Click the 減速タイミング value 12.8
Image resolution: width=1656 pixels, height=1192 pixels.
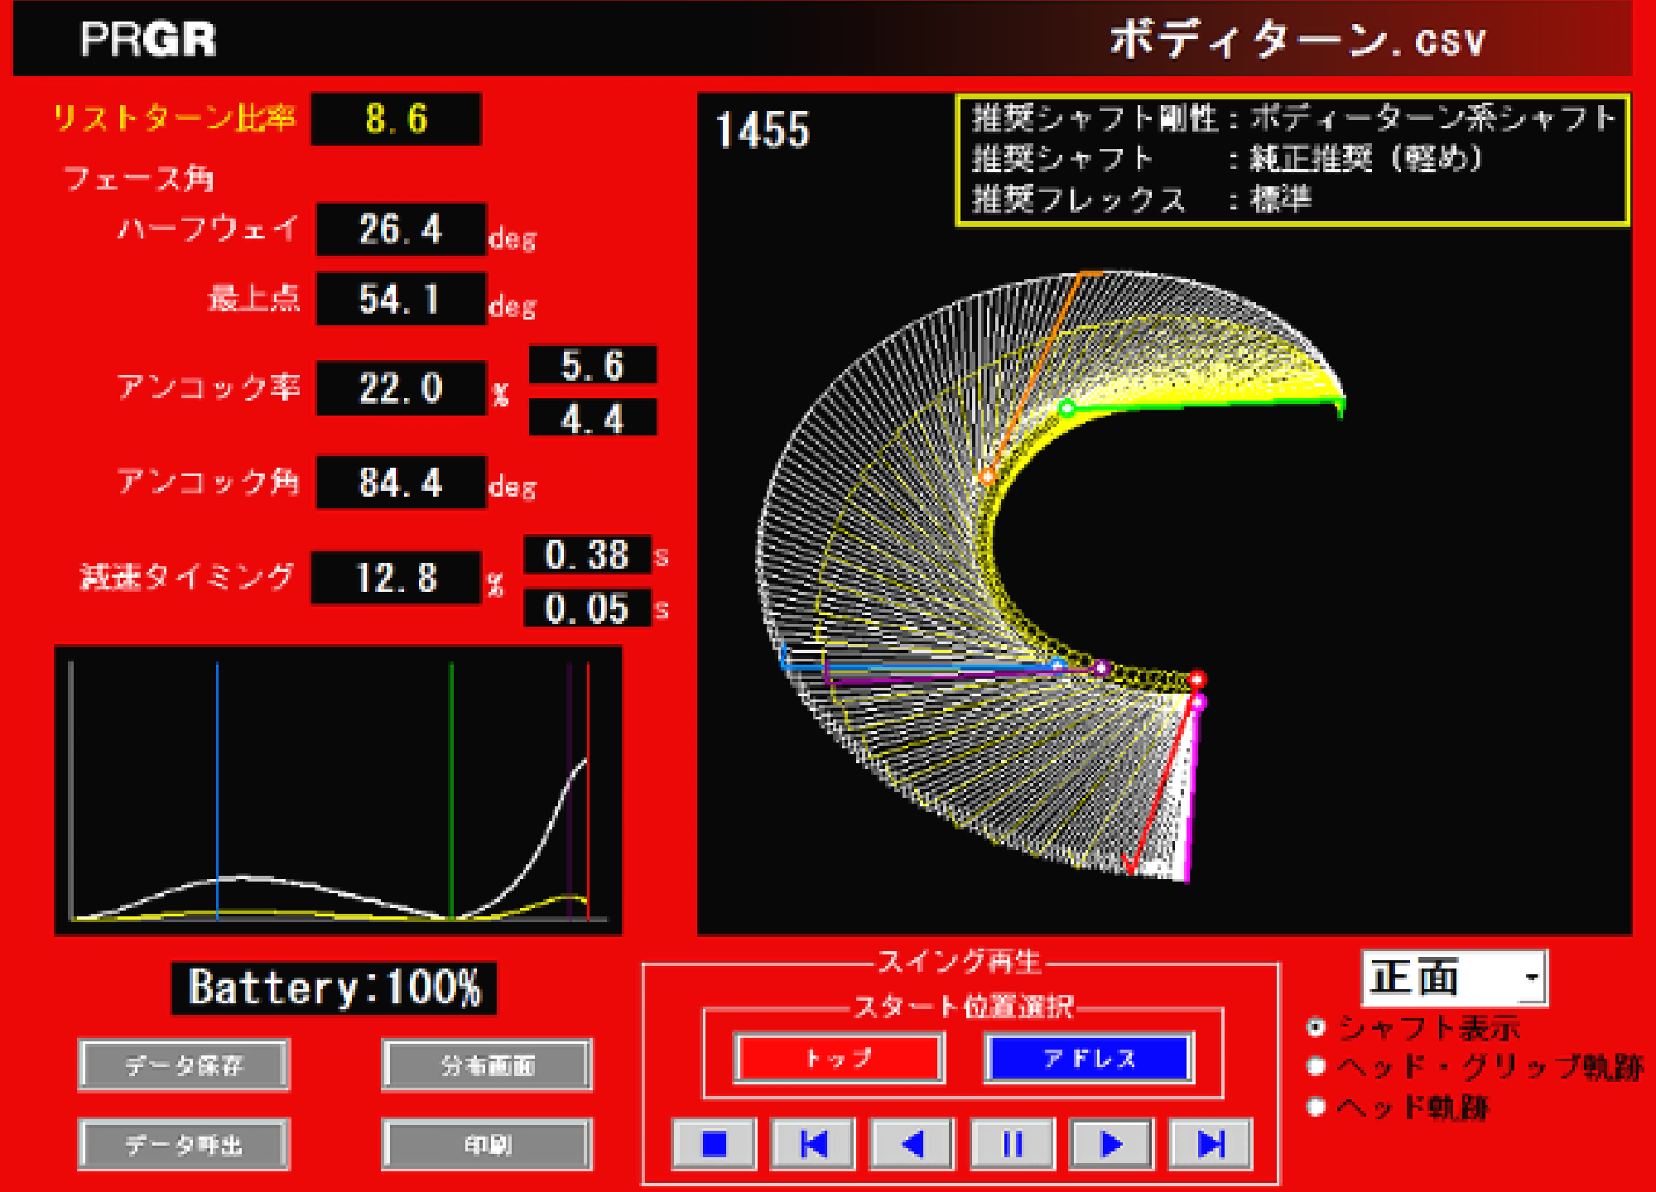coord(396,578)
